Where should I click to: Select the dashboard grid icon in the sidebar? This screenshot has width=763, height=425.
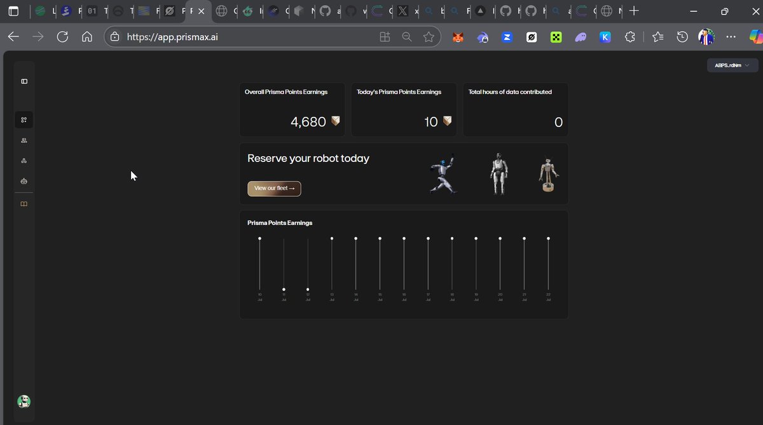point(24,119)
